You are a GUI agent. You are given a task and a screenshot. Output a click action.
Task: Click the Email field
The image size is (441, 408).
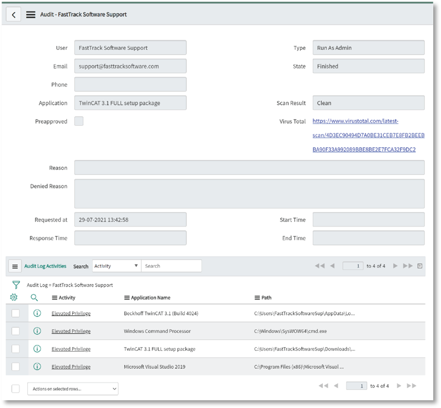coord(130,66)
